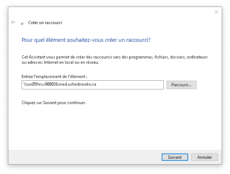
Task: Click blank space right of the Parcourir button
Action: point(209,85)
